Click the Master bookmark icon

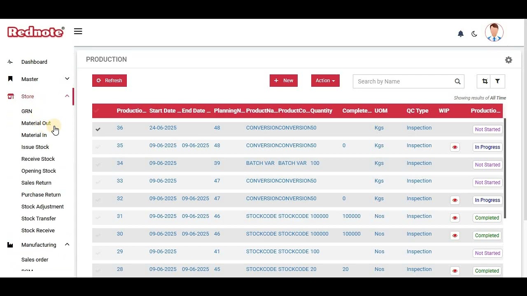(10, 79)
